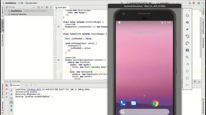Image resolution: width=206 pixels, height=115 pixels.
Task: Rotate the emulator left
Action: [x=187, y=36]
